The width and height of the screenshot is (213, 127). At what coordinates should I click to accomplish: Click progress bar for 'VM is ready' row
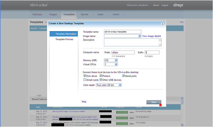122,124
